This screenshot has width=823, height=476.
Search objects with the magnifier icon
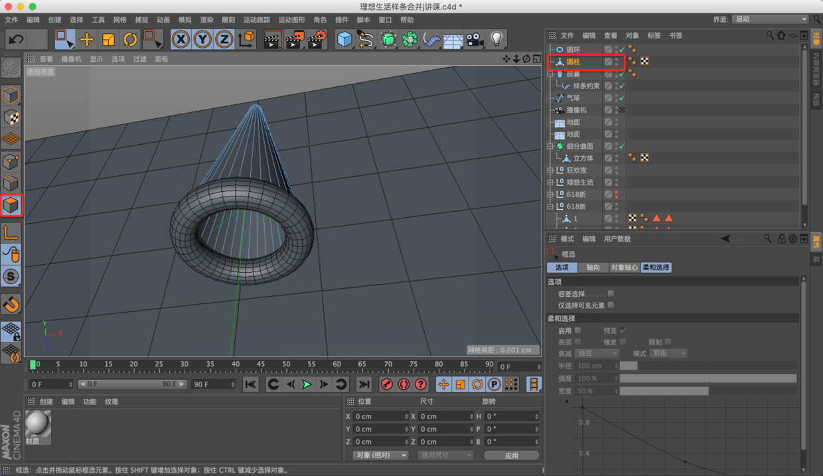[770, 35]
